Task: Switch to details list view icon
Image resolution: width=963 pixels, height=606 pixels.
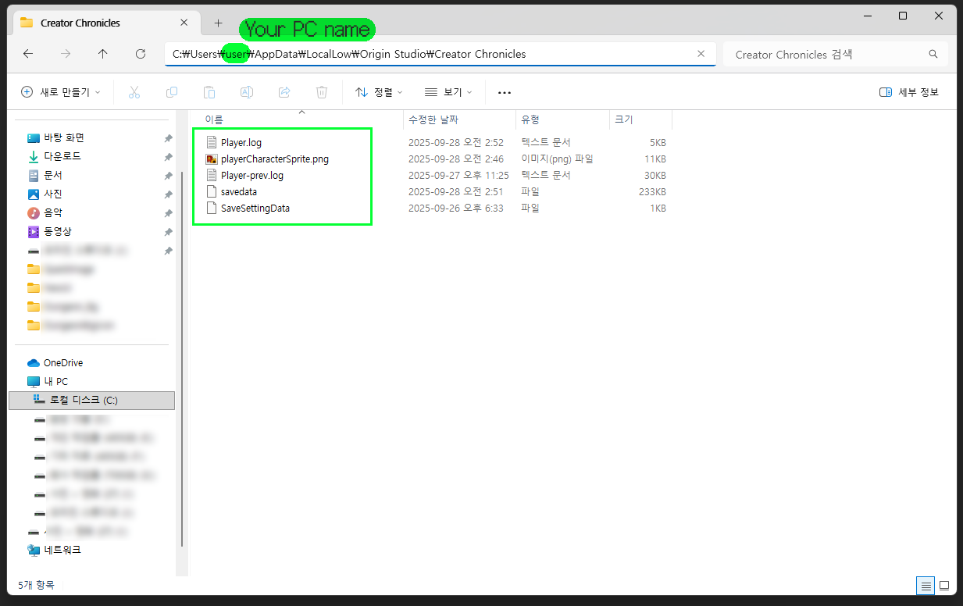Action: tap(926, 585)
